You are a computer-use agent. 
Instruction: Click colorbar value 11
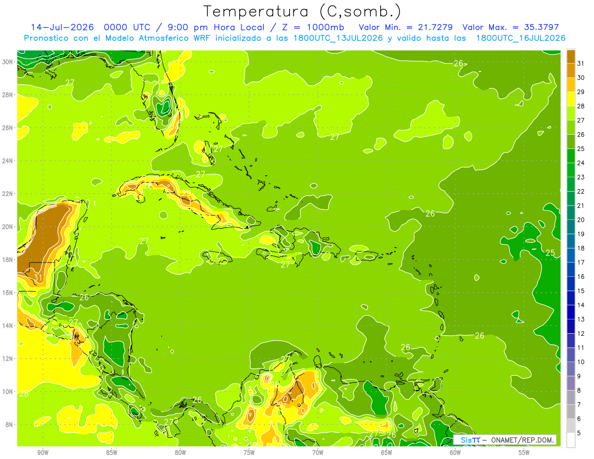tap(581, 347)
